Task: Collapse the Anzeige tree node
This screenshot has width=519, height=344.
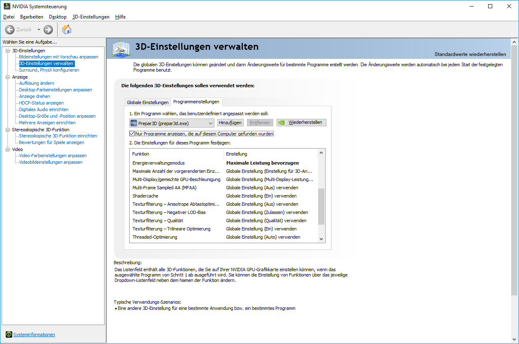Action: pyautogui.click(x=7, y=77)
